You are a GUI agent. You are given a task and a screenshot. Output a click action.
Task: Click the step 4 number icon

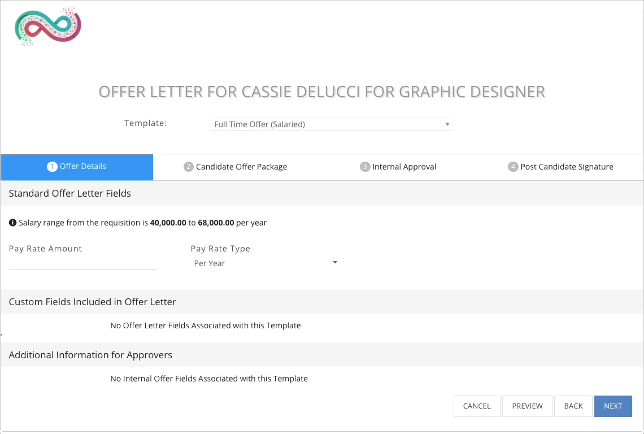[x=512, y=167]
